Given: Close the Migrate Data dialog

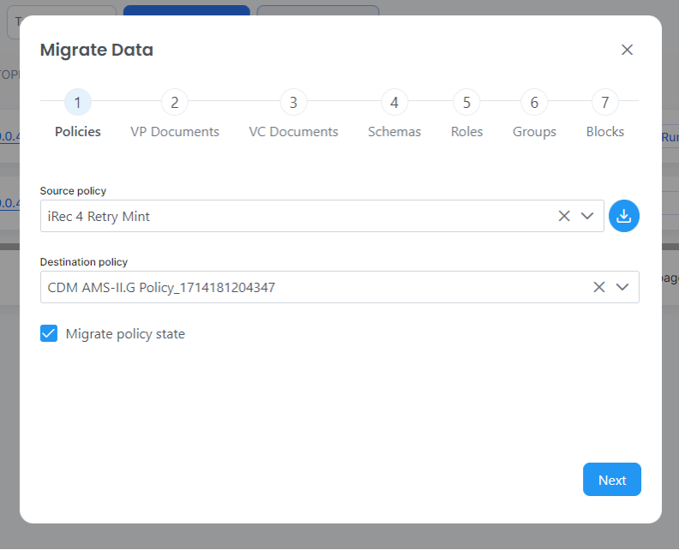Looking at the screenshot, I should (627, 50).
